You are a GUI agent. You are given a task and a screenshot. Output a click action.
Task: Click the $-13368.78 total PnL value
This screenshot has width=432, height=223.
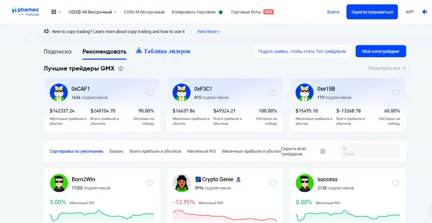coord(348,111)
